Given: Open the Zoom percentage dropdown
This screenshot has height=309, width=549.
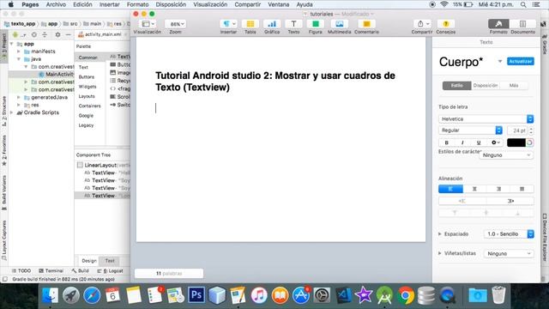Looking at the screenshot, I should coord(175,24).
